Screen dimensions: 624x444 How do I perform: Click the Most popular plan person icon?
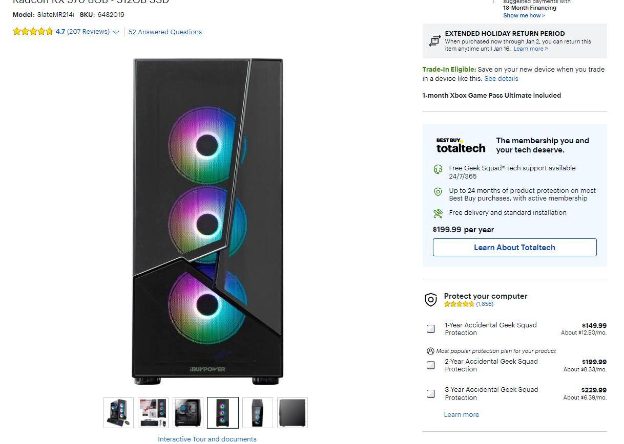tap(429, 351)
